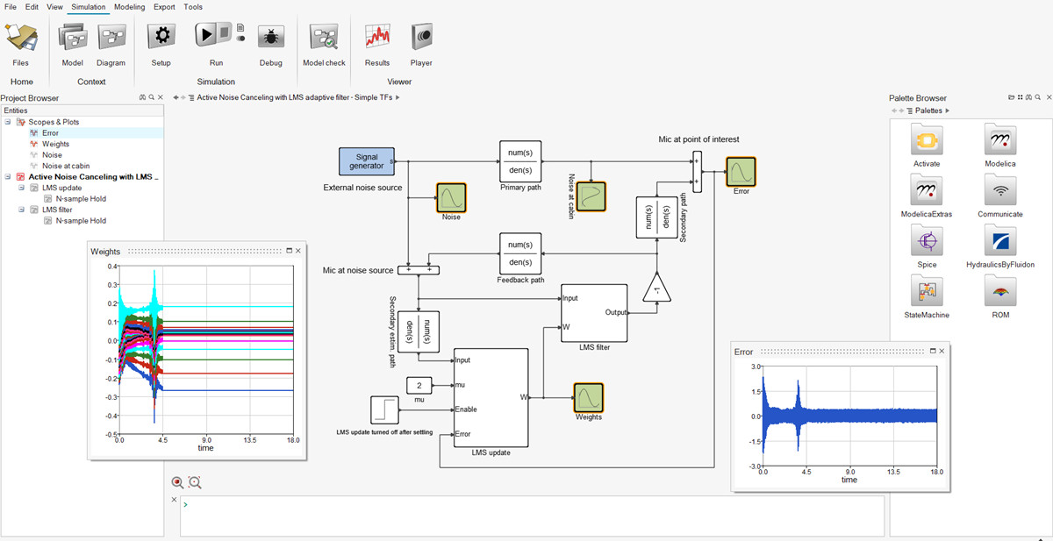Collapse the LMS update tree node
Screen dimensions: 1053x541
point(22,188)
